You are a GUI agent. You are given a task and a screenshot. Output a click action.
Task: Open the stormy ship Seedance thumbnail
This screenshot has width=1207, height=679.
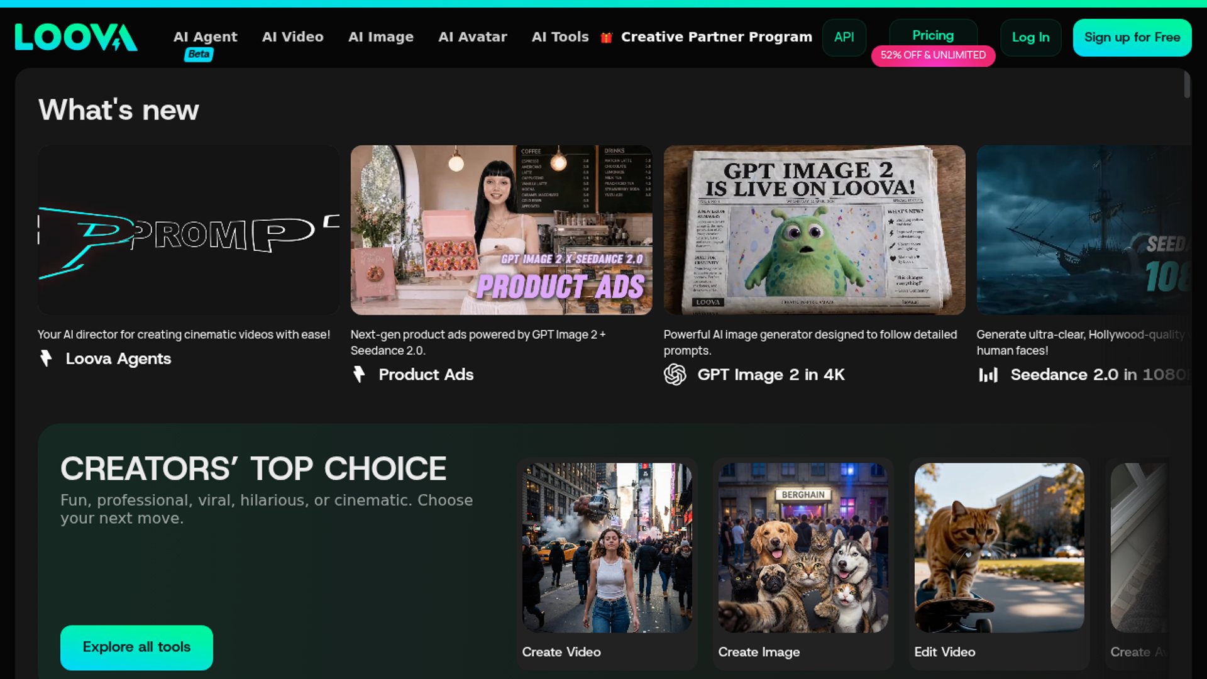[1084, 230]
